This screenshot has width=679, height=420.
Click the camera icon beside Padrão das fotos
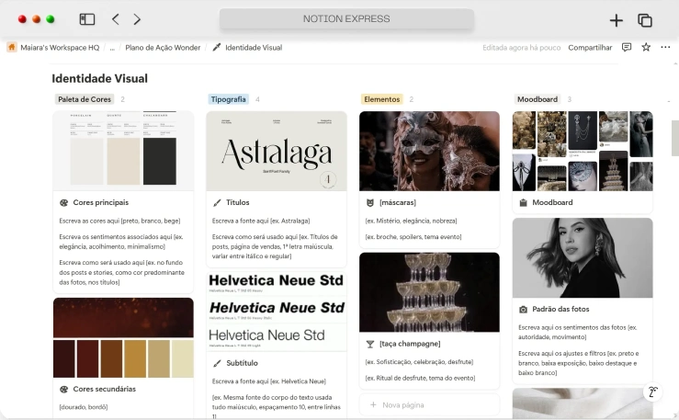[523, 310]
